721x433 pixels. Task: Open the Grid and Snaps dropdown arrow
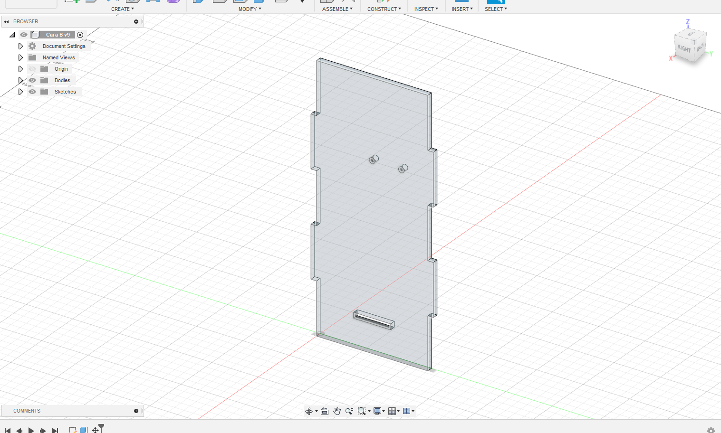click(x=398, y=412)
